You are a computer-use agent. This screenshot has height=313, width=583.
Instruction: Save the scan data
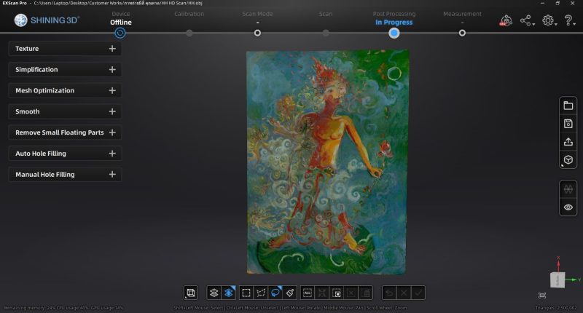tap(568, 124)
